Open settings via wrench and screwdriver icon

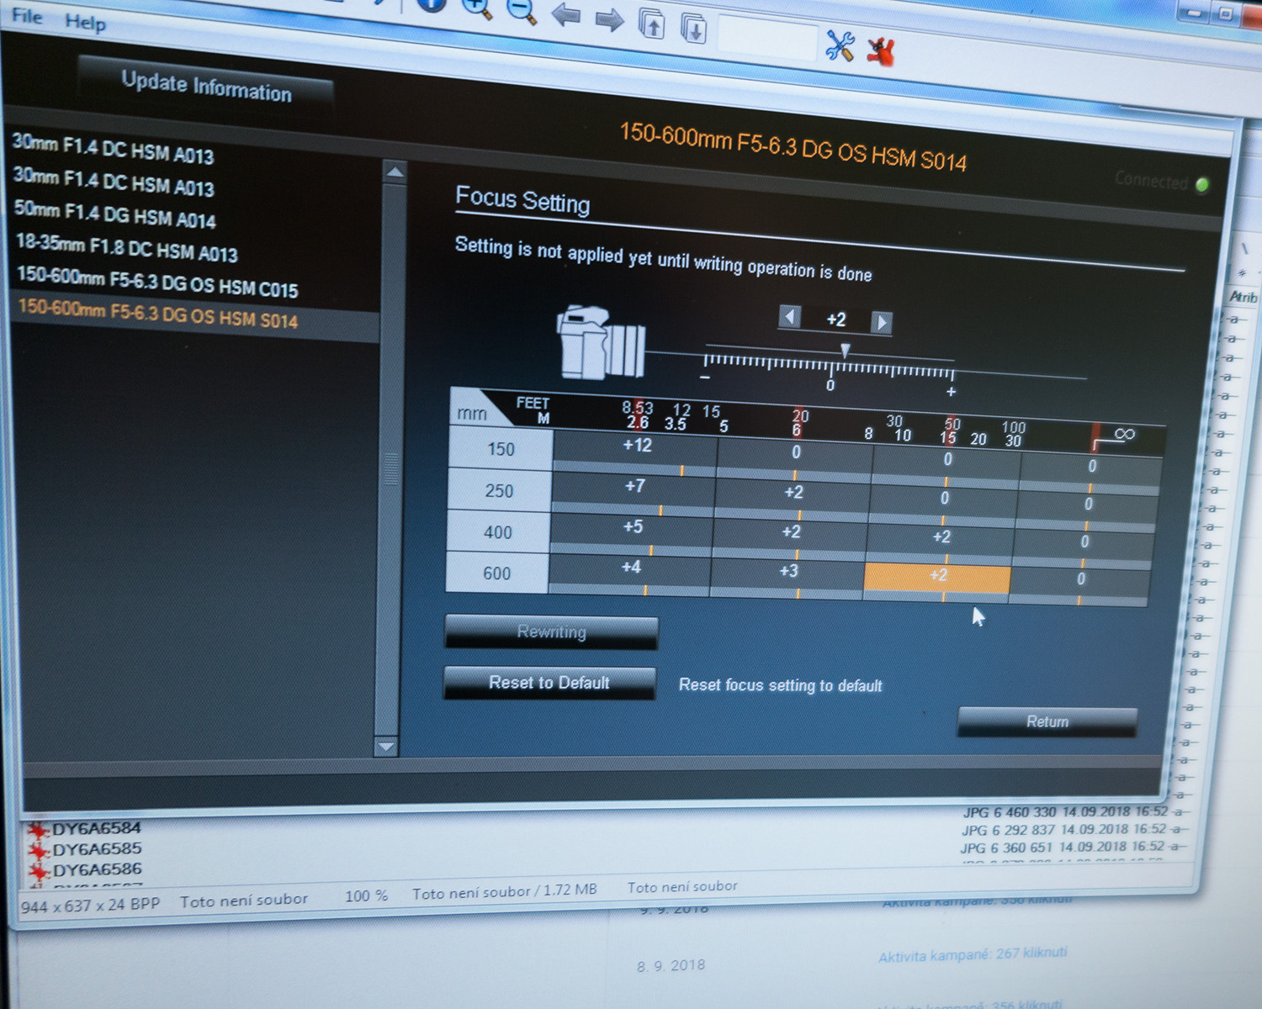point(840,45)
